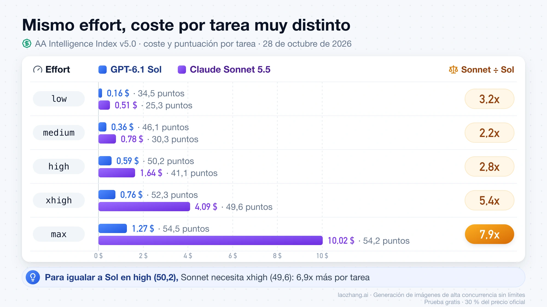Click the '54,2 puntos' score text
547x307 pixels.
[x=386, y=241]
